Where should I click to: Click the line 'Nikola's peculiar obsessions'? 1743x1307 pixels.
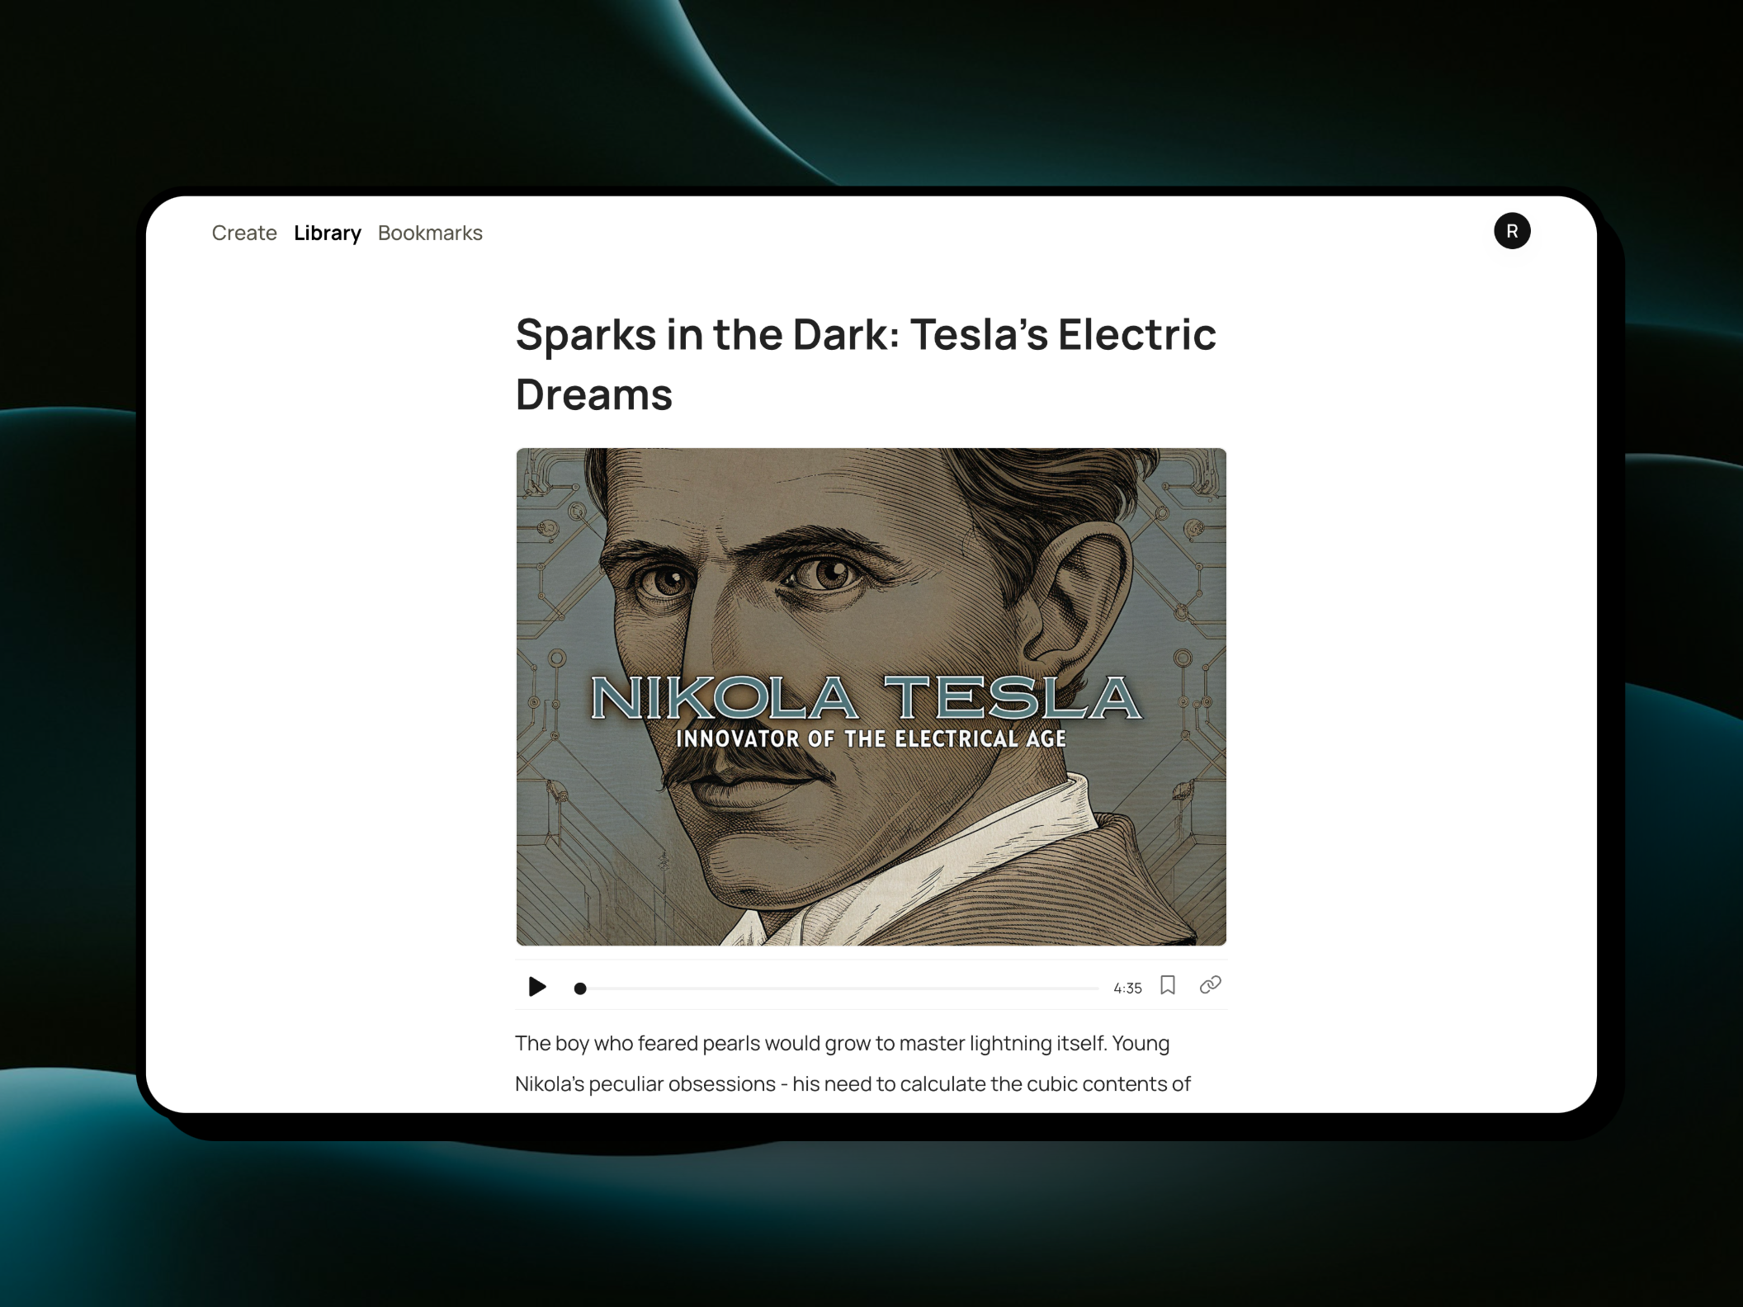point(853,1083)
